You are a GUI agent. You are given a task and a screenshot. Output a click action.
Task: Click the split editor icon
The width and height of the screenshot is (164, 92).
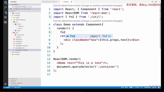pyautogui.click(x=156, y=2)
